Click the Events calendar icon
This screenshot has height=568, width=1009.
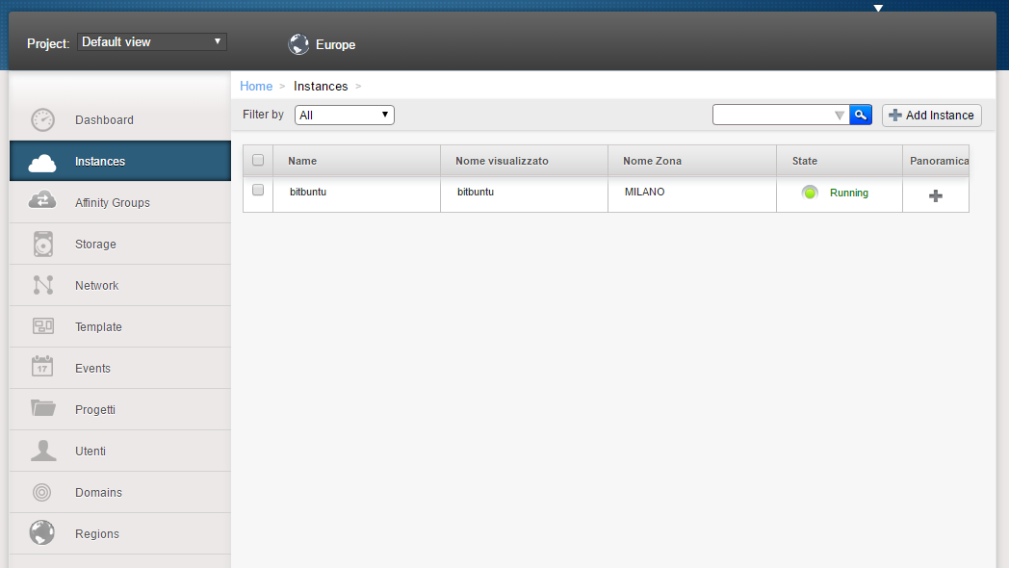pyautogui.click(x=42, y=368)
